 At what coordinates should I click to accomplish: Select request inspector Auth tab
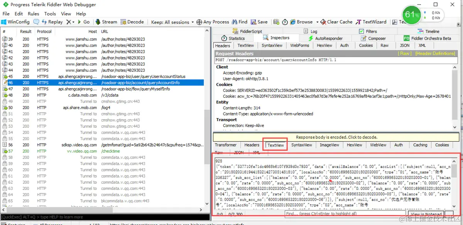(345, 46)
